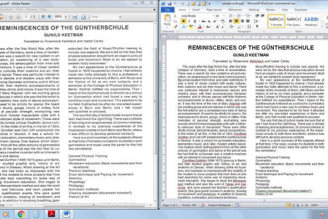The width and height of the screenshot is (328, 219).
Task: Open the zoom percentage dropdown in Reader
Action: click(66, 17)
